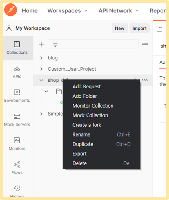Select the blog collection
This screenshot has width=169, height=200.
(53, 58)
